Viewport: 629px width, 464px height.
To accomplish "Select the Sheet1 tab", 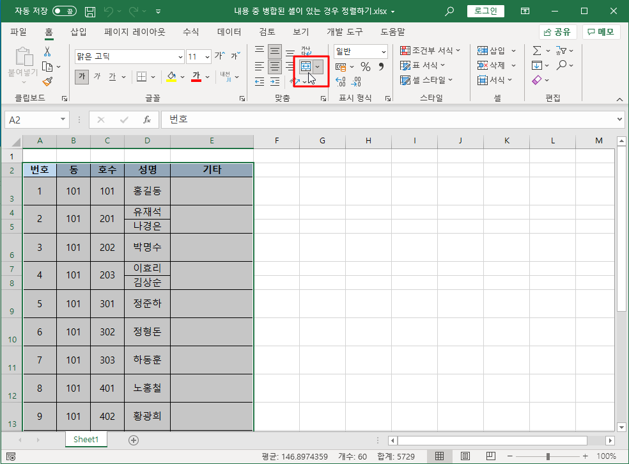I will (86, 440).
